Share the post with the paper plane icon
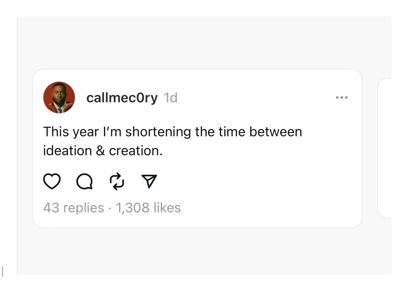 click(x=149, y=181)
